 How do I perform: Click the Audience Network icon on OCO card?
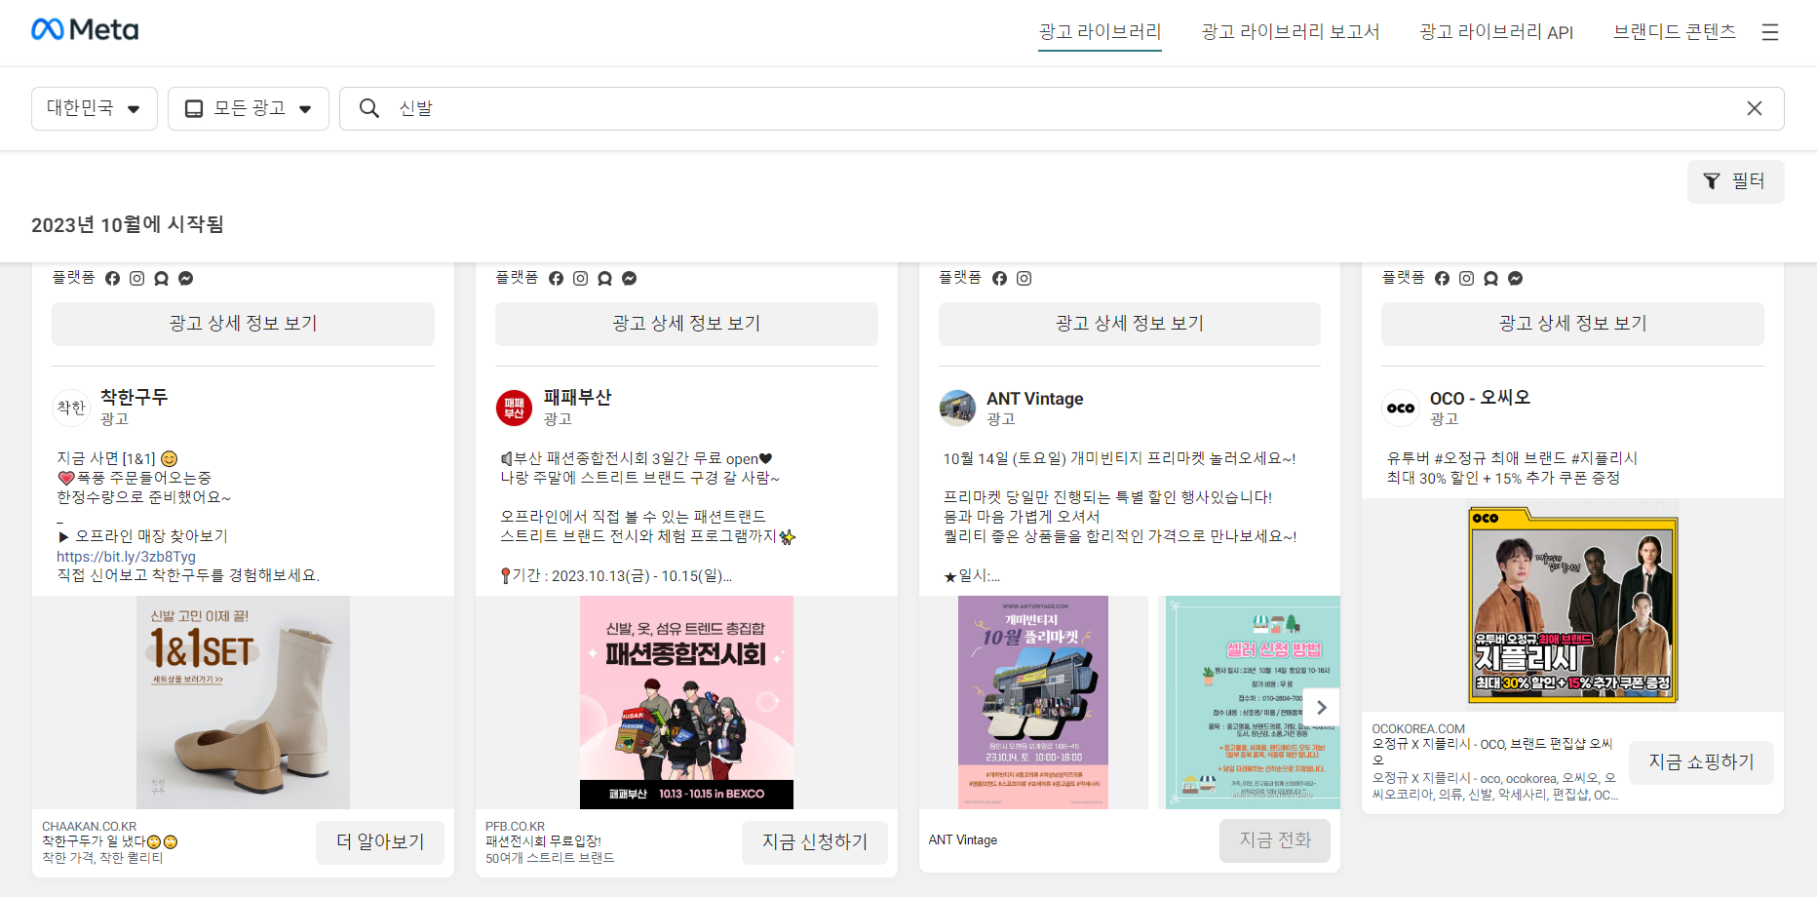tap(1491, 279)
